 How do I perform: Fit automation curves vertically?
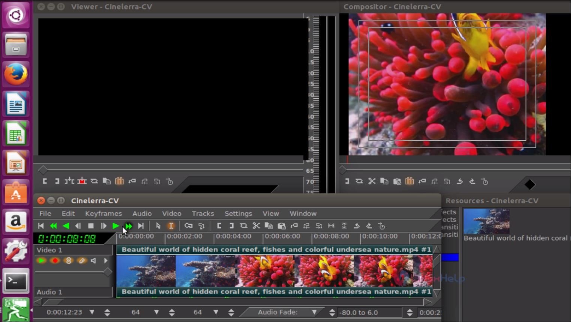tap(344, 226)
